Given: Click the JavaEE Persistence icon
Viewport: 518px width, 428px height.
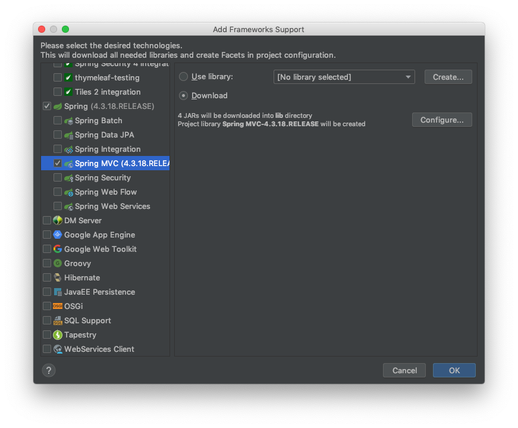Looking at the screenshot, I should point(58,292).
